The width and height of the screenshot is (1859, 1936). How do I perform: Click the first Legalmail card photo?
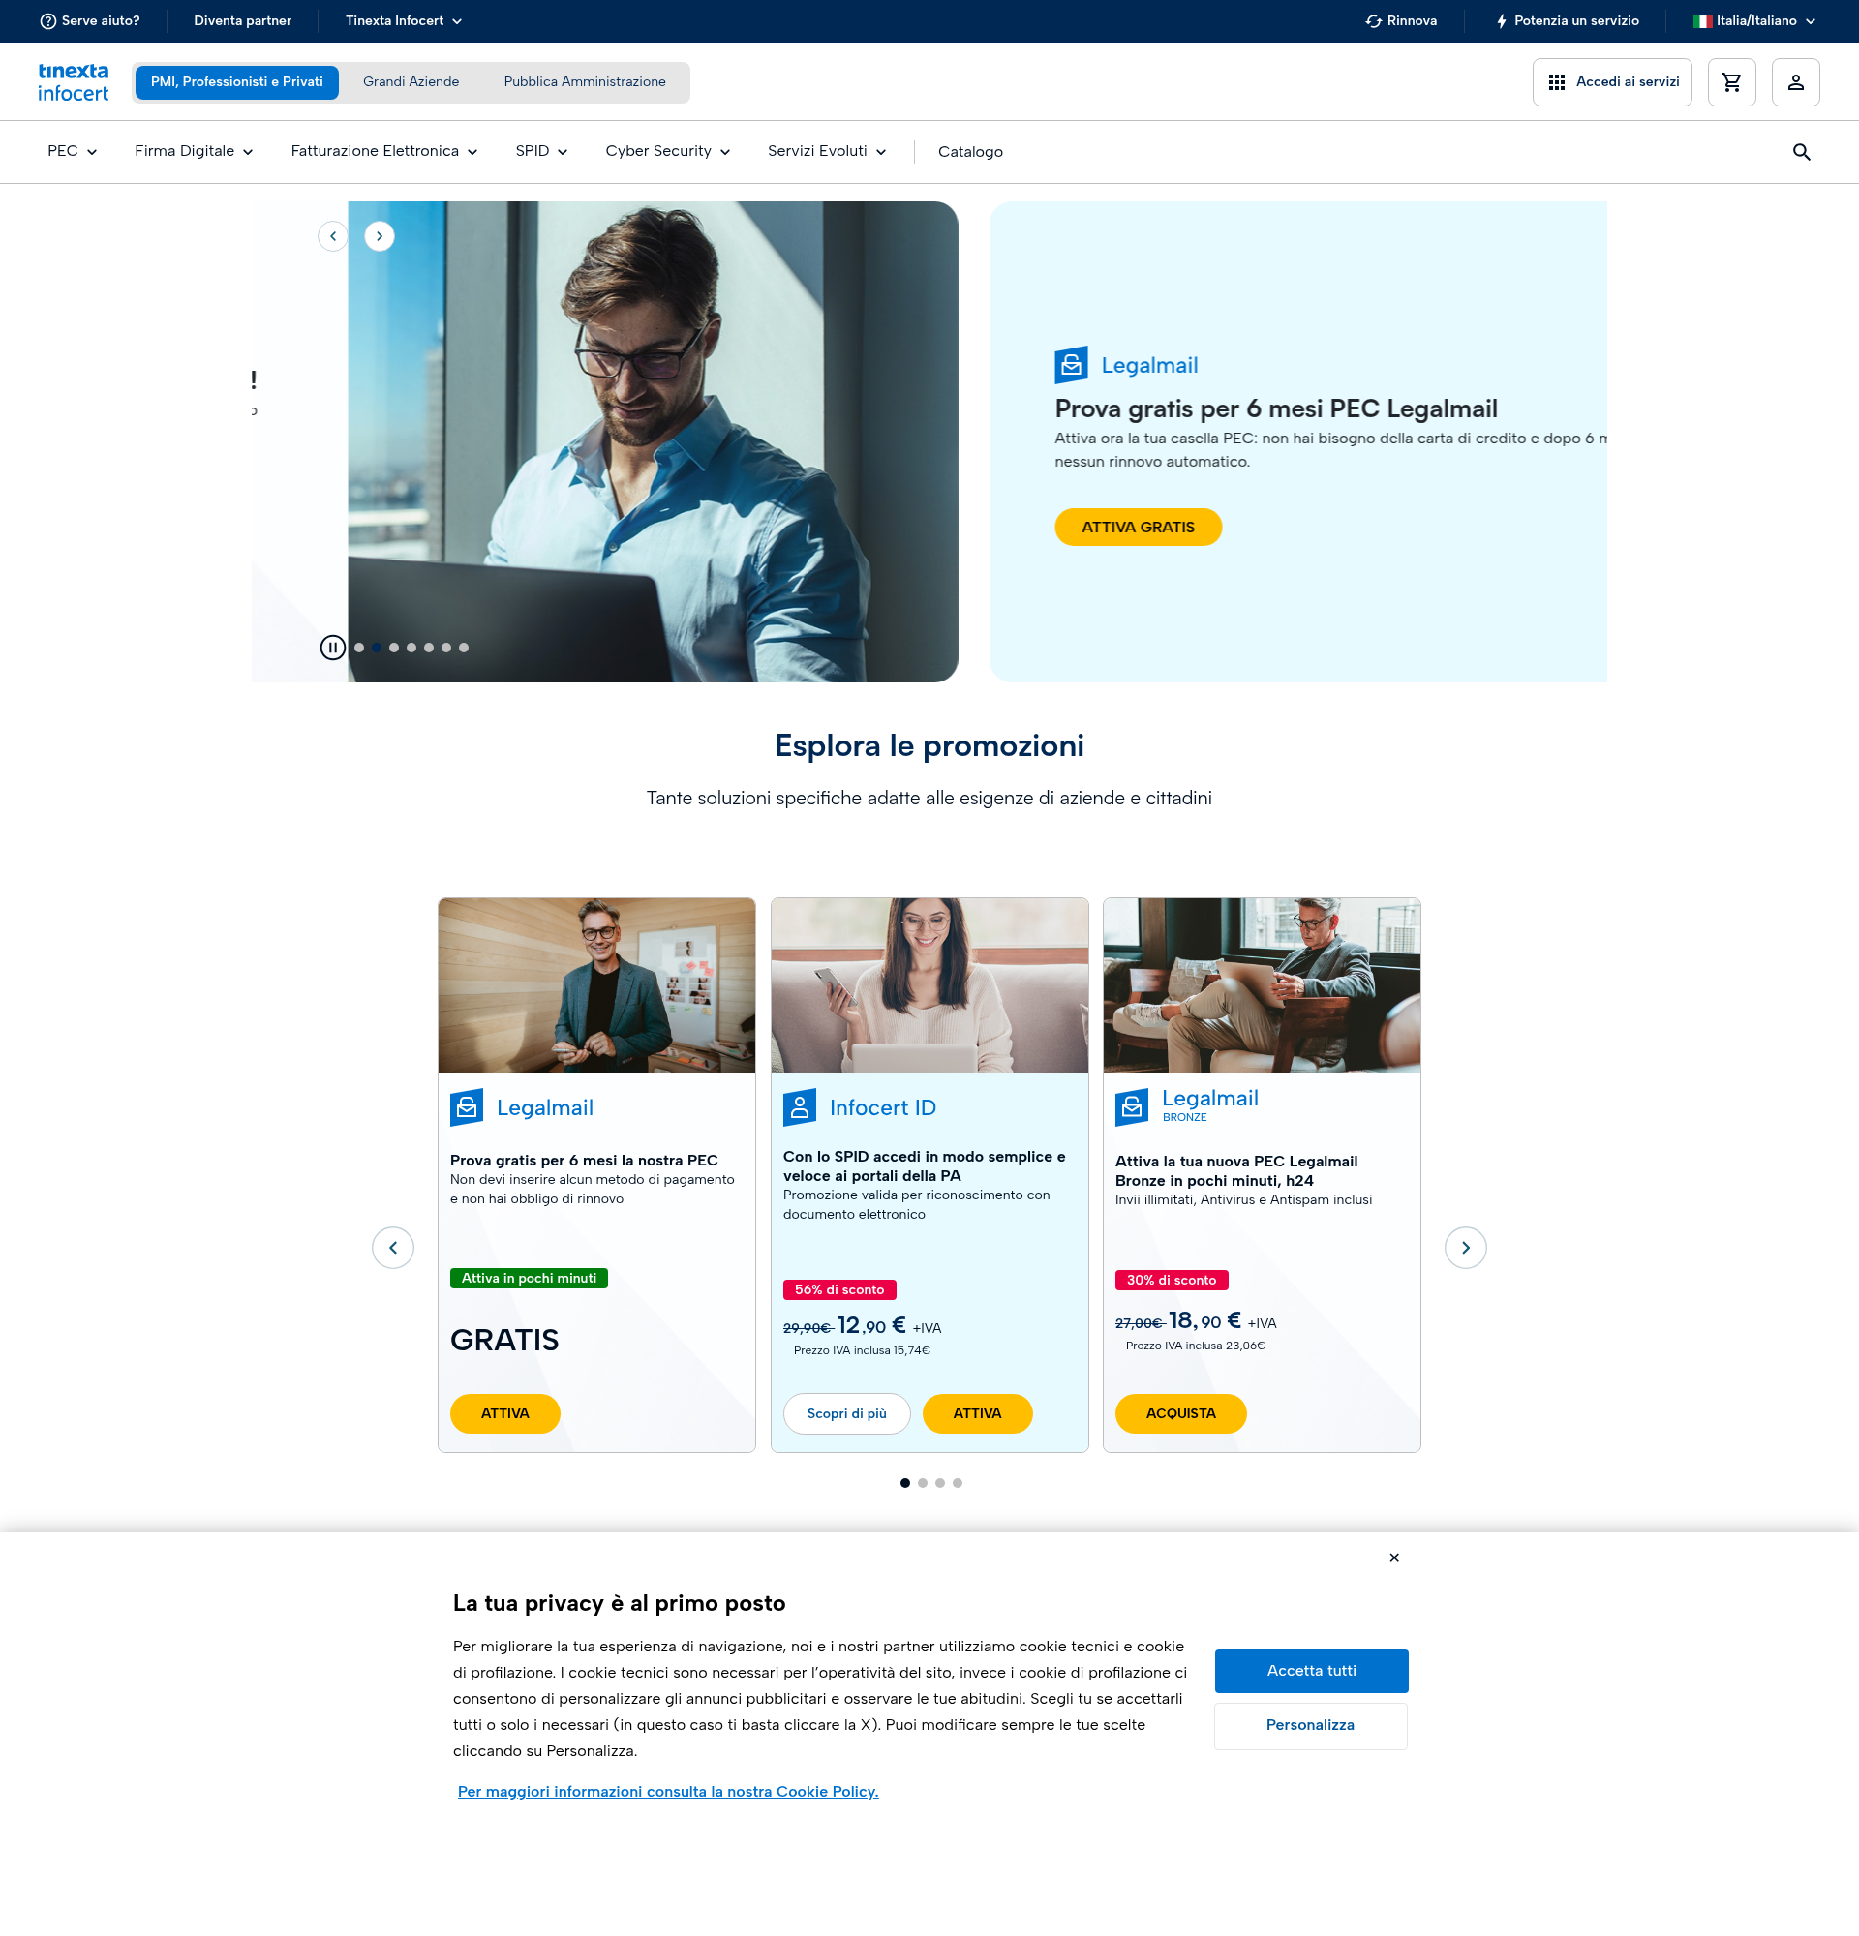[596, 984]
